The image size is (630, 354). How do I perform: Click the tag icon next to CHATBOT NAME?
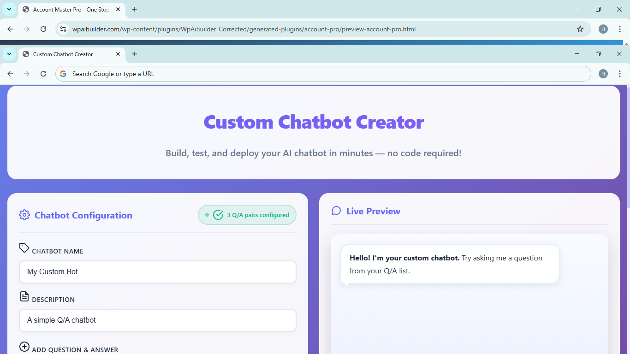(x=24, y=248)
